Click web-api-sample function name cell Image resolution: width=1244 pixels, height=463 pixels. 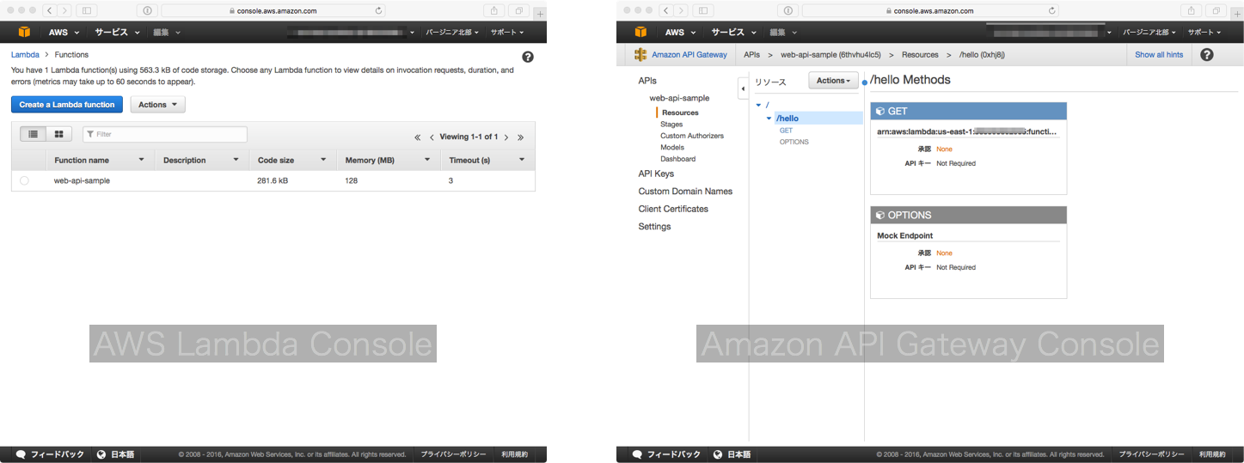tap(83, 181)
